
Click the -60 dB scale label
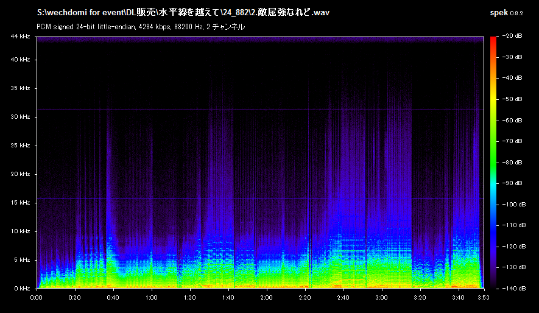coord(512,120)
